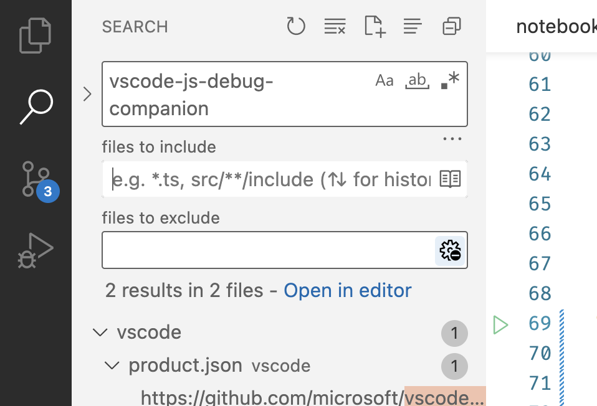
Task: Toggle search details with the ellipsis
Action: 452,138
